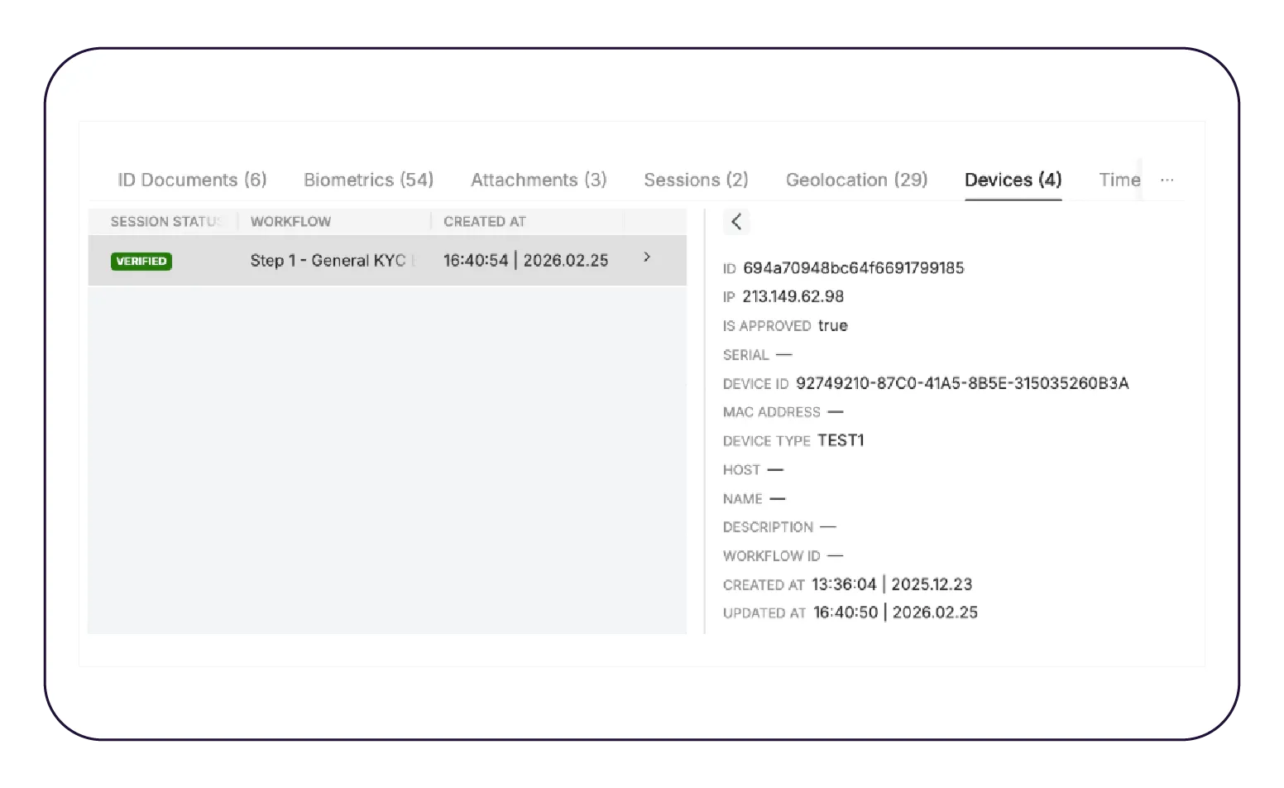Click the green VERIFIED status badge
1284x788 pixels.
(141, 261)
